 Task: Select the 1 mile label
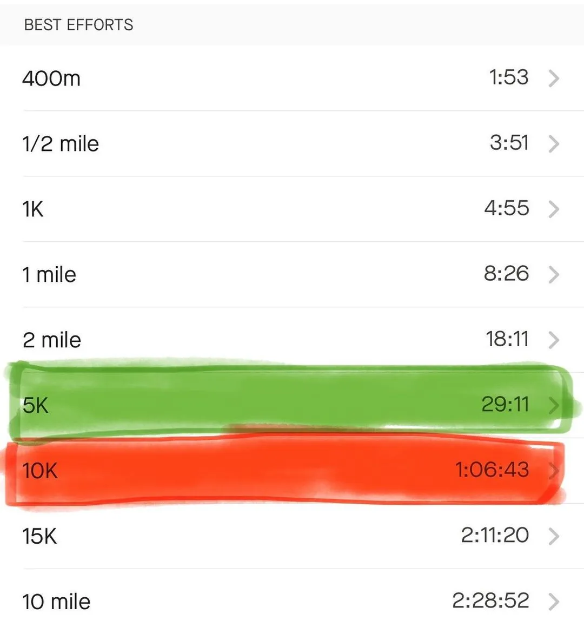[x=49, y=275]
